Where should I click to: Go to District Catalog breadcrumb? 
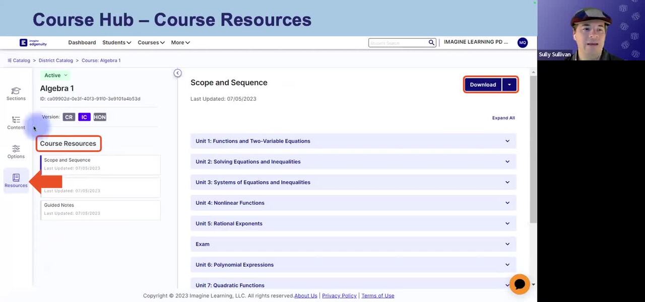[56, 60]
